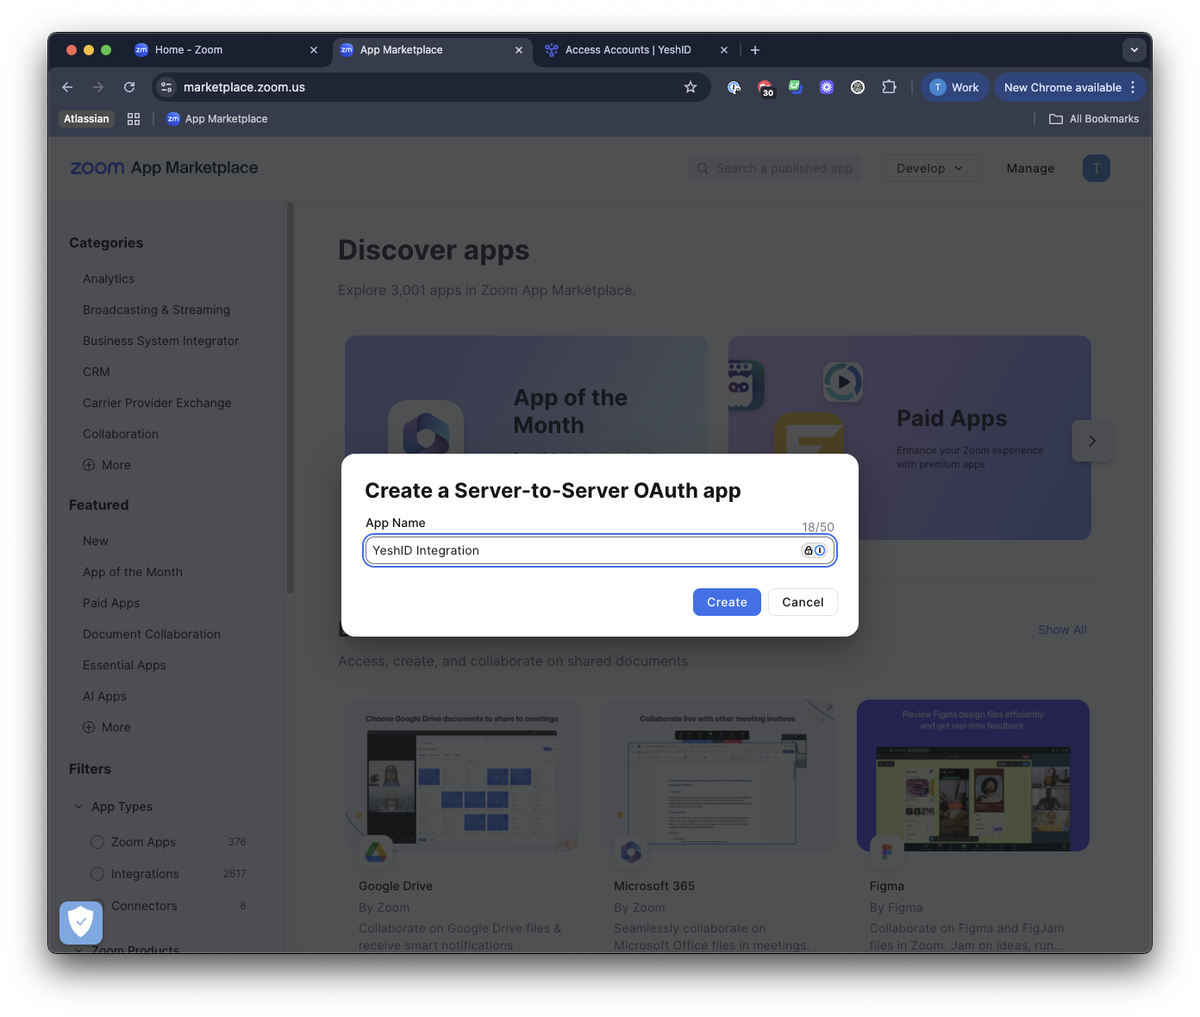This screenshot has height=1017, width=1200.
Task: Click the password manager icon in App Name field
Action: click(814, 550)
